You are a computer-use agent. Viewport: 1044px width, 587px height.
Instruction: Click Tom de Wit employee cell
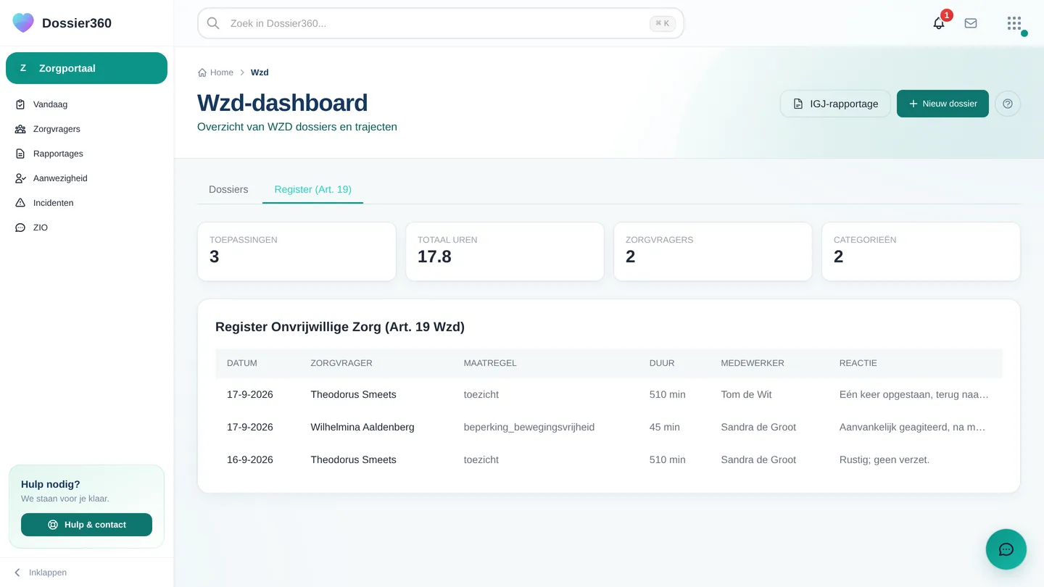(x=747, y=394)
